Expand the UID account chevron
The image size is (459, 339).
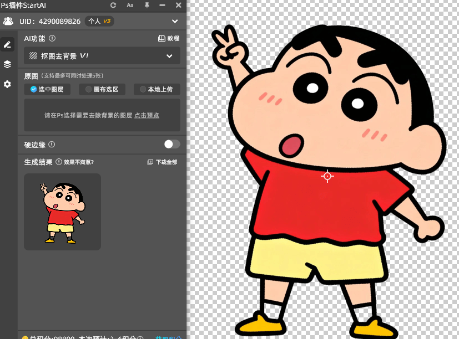pyautogui.click(x=175, y=21)
